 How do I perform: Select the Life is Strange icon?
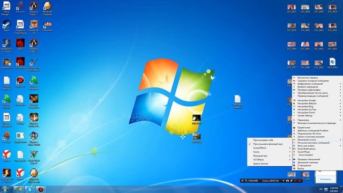[x=6, y=9]
